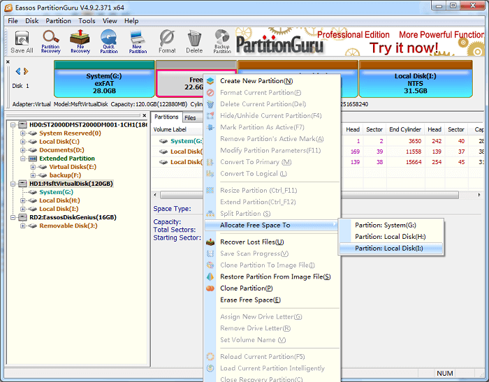Click partition table scrollbar right arrow
The image size is (489, 382).
point(479,196)
